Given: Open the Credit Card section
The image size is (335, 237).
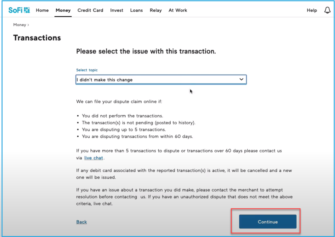Looking at the screenshot, I should (x=90, y=10).
